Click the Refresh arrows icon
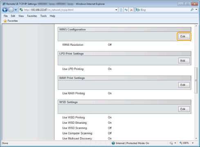 (x=126, y=10)
